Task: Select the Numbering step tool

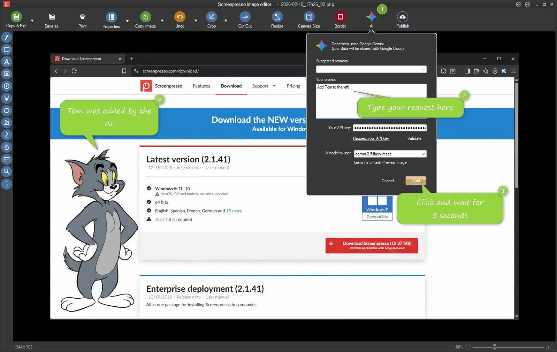Action: [7, 86]
